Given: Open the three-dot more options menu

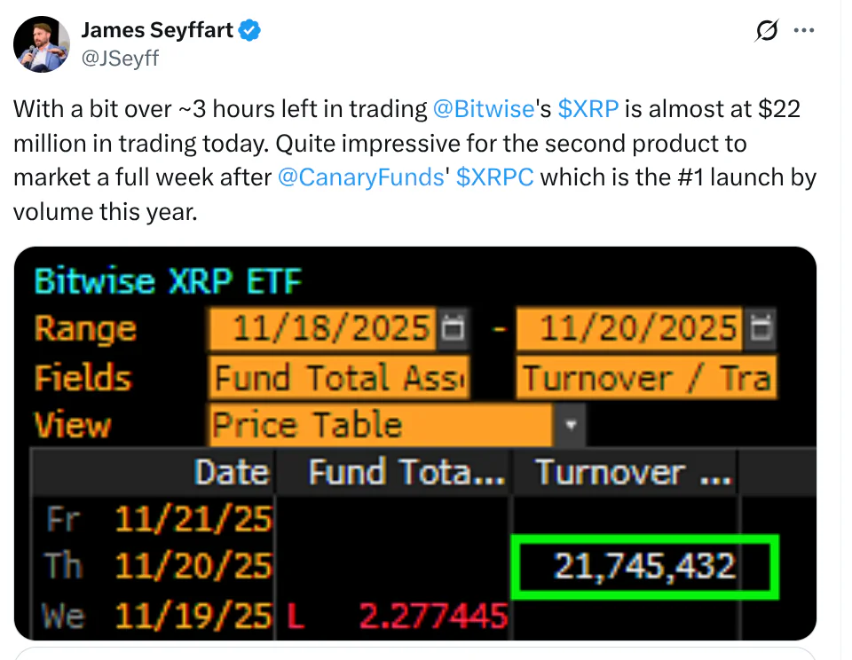Looking at the screenshot, I should 803,31.
